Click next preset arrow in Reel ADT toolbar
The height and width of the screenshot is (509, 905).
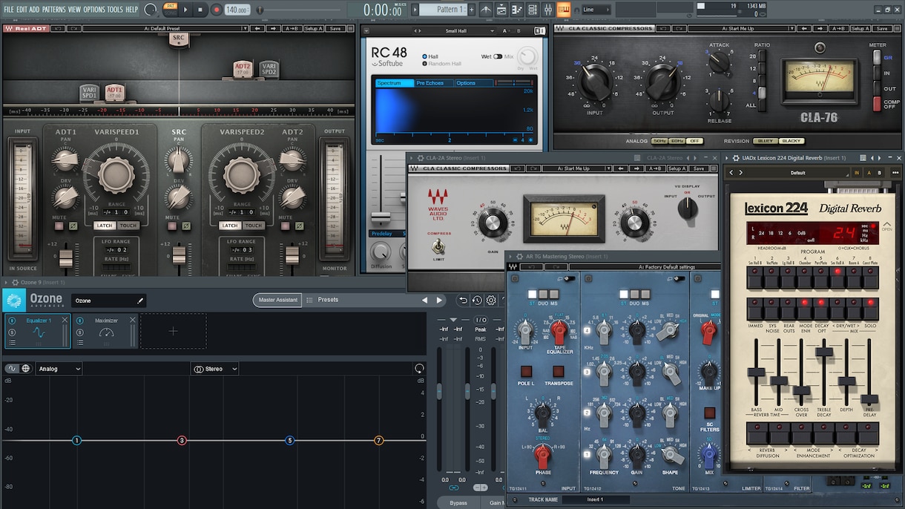273,28
